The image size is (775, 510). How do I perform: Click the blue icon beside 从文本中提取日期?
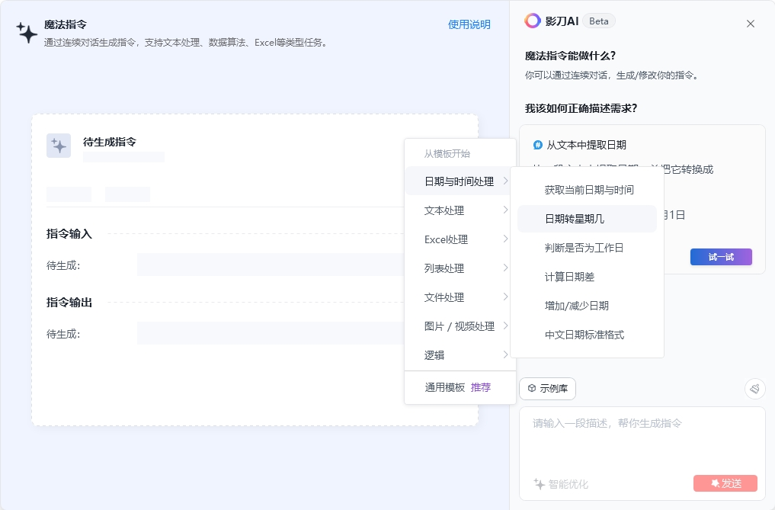coord(538,145)
